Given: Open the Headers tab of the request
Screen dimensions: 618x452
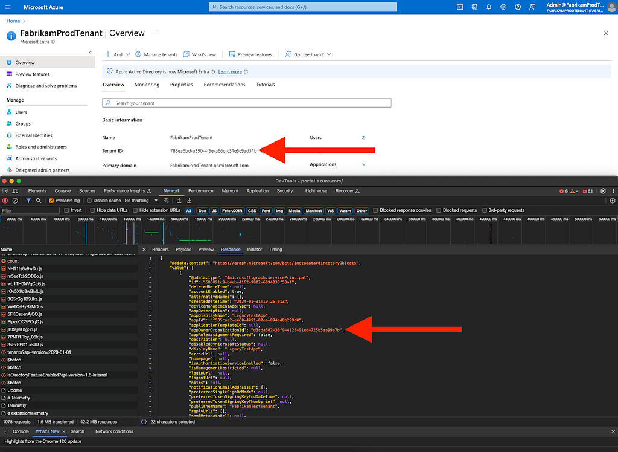Looking at the screenshot, I should [x=161, y=250].
